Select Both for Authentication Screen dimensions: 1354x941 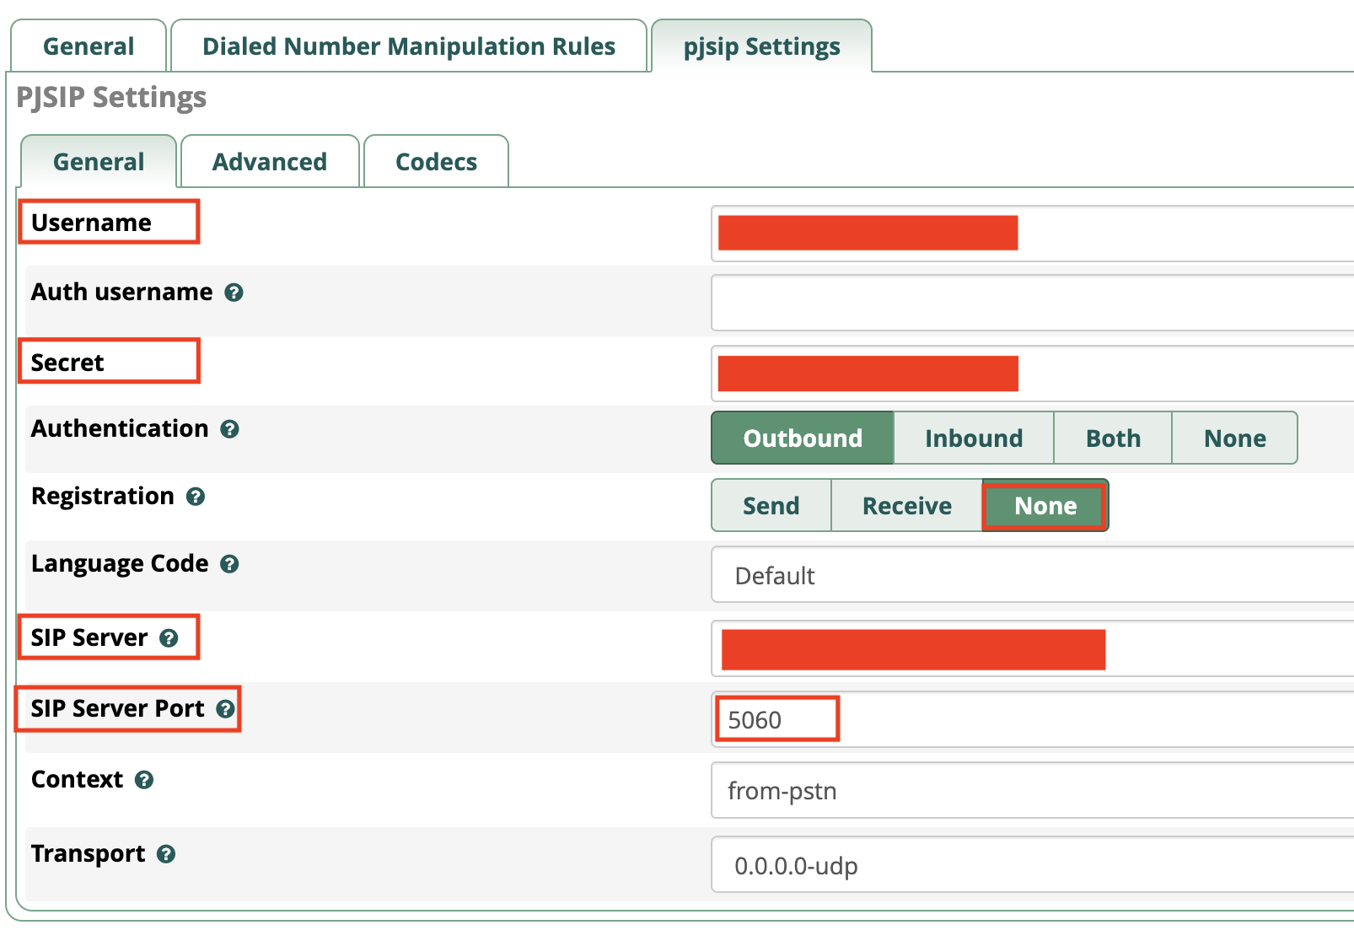click(x=1112, y=438)
